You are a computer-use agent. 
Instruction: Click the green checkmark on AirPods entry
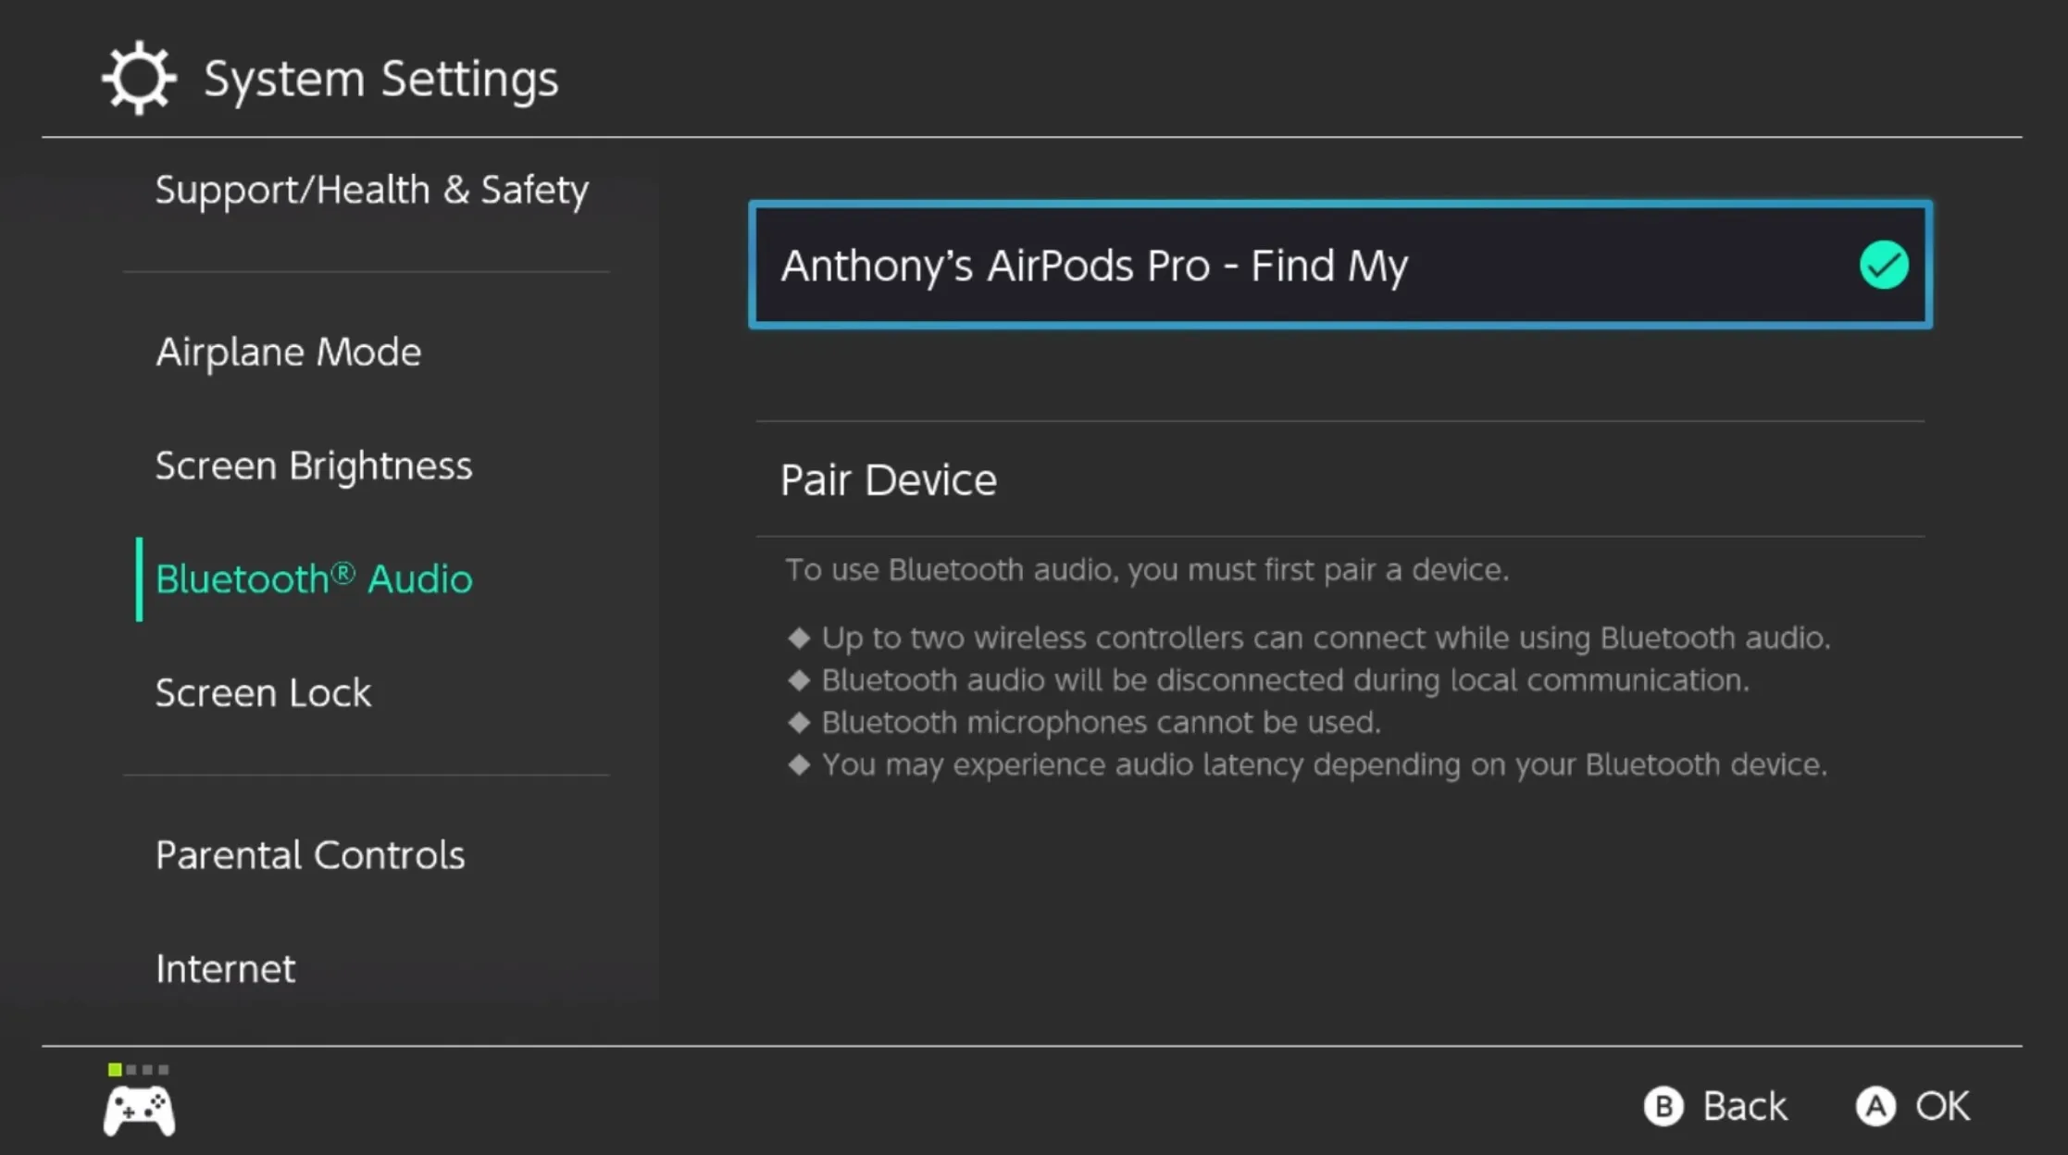(1884, 265)
